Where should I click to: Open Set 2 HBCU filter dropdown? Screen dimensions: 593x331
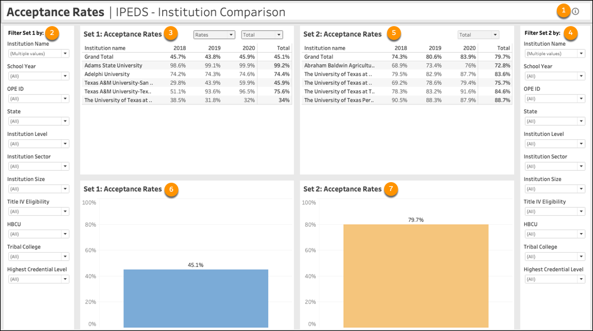click(555, 234)
